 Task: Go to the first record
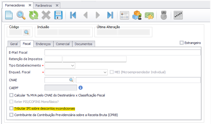pyautogui.click(x=73, y=15)
